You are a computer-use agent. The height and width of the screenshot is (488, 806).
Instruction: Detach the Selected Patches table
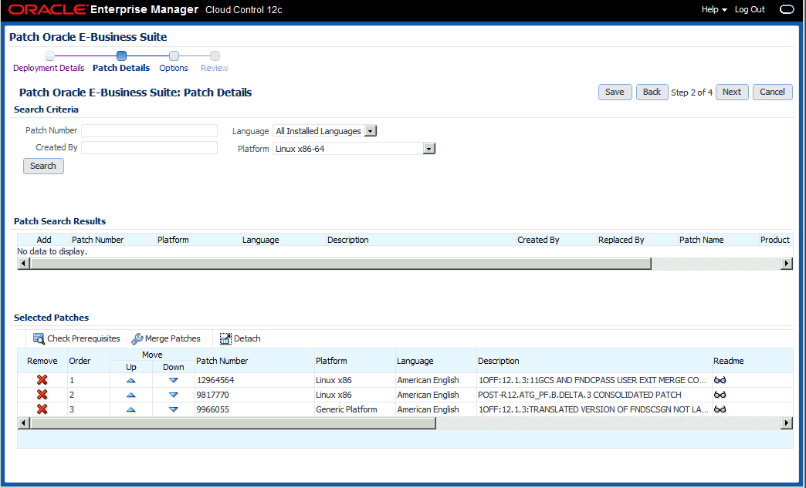[x=240, y=338]
